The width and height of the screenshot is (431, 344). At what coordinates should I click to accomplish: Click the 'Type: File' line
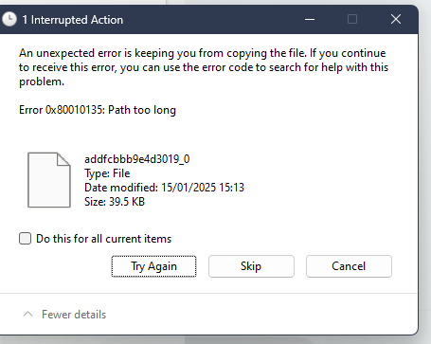107,173
